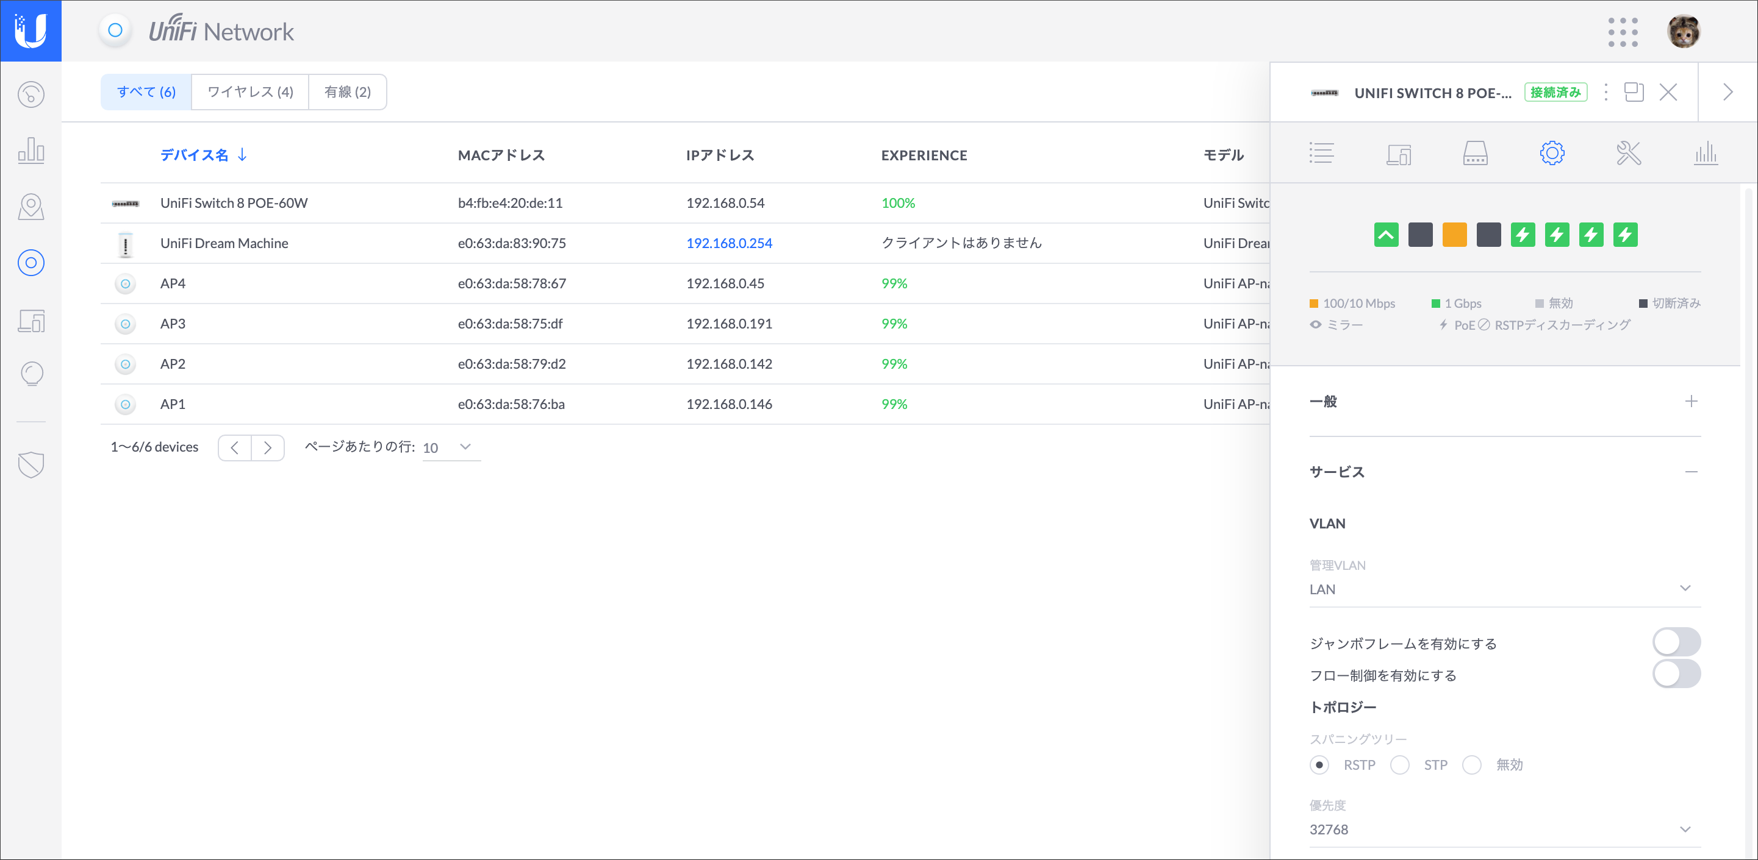Select PoE switch port 5
1758x860 pixels.
click(1523, 235)
